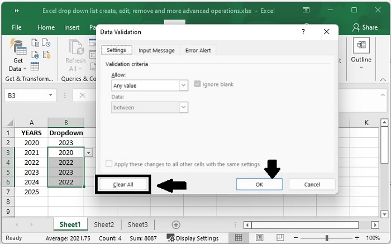Open the Outline group button
Screen dimensions: 391x244
361,54
